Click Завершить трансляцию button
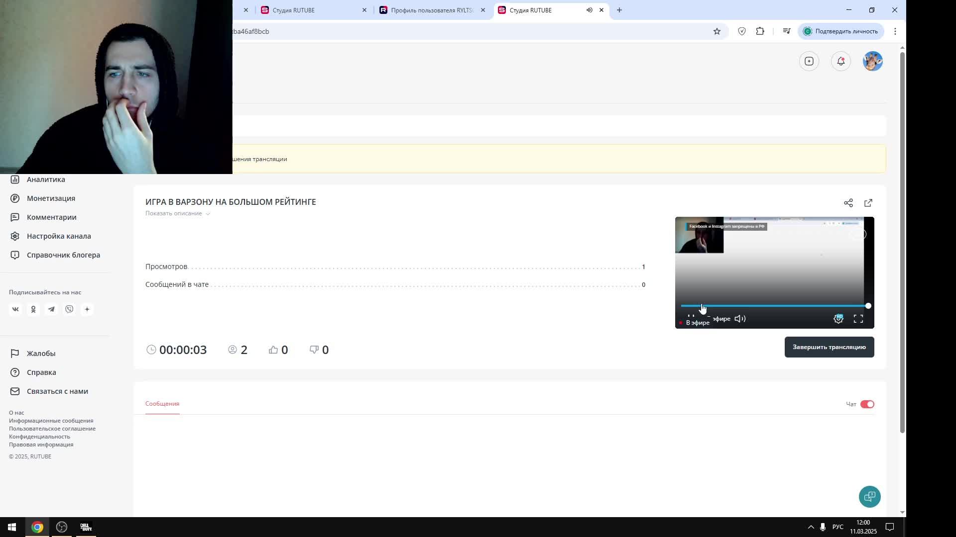The width and height of the screenshot is (956, 537). pyautogui.click(x=829, y=347)
